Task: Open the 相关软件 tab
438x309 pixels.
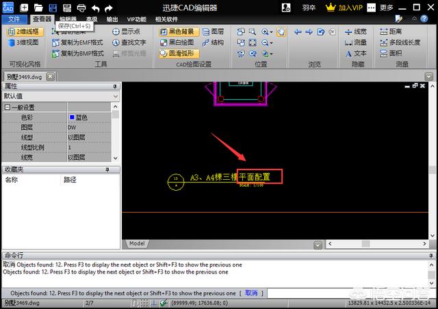Action: [x=166, y=19]
